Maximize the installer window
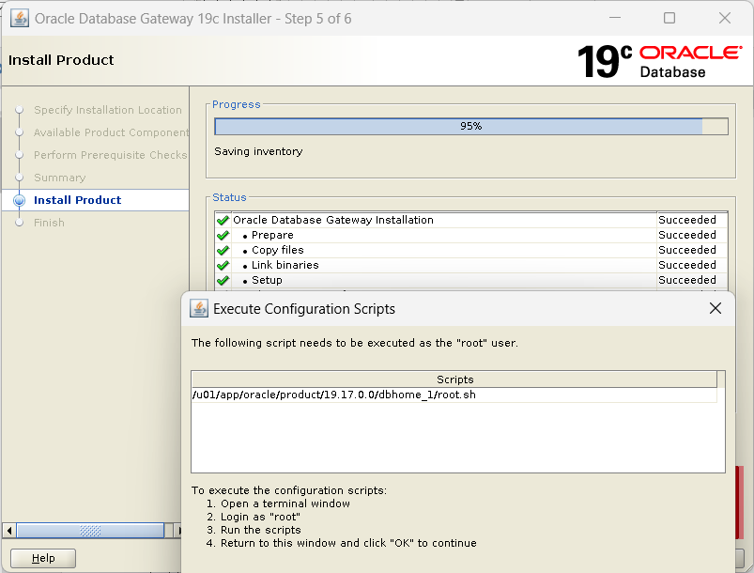This screenshot has height=573, width=754. point(669,18)
